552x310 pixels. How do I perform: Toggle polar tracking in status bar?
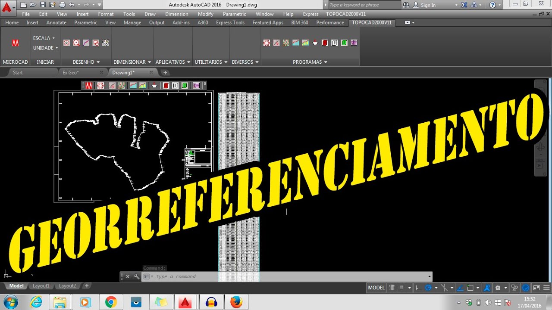point(428,288)
